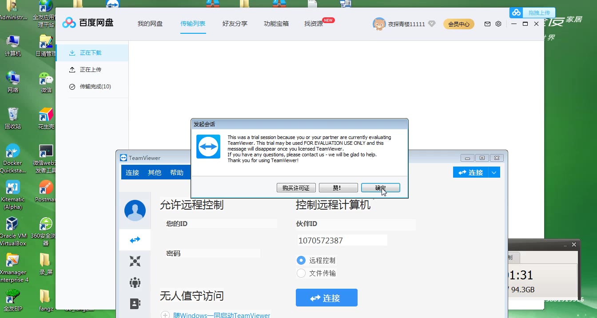This screenshot has width=597, height=318.
Task: Launch Kitematic (Alpha) desktop icon
Action: tap(13, 195)
